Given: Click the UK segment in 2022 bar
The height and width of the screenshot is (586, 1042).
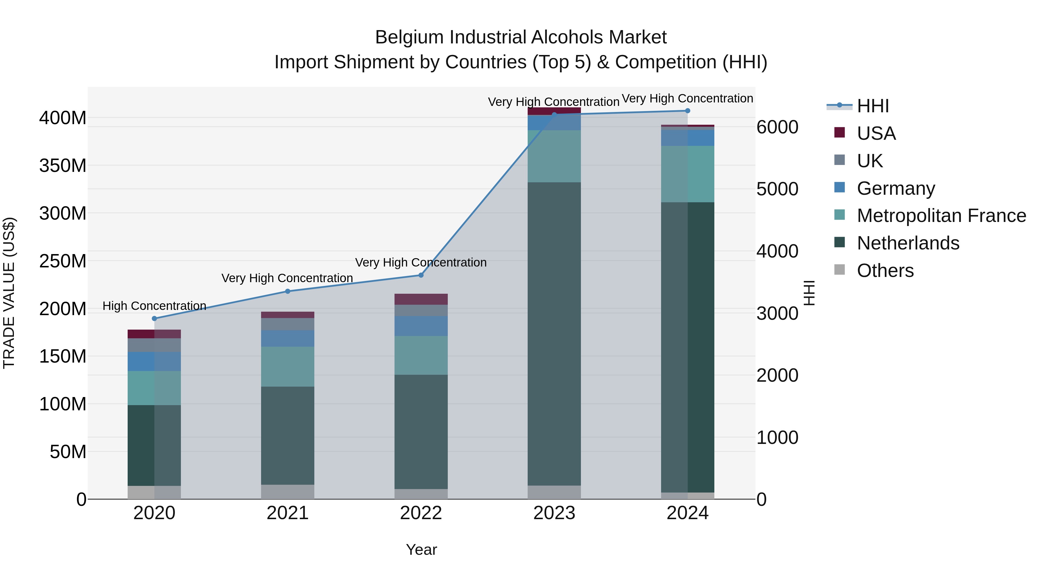Looking at the screenshot, I should click(x=421, y=311).
